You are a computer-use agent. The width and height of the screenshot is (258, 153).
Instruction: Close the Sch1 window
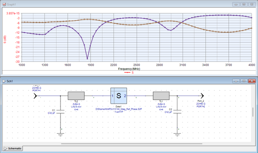point(252,81)
